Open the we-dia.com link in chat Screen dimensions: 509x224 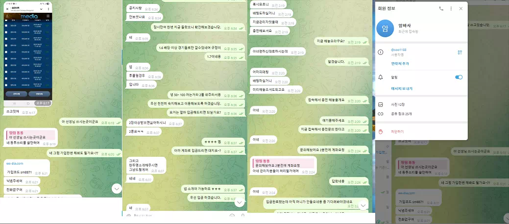[15, 164]
